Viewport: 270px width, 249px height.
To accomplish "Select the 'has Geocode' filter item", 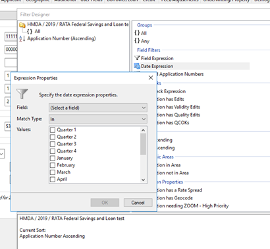I will click(x=175, y=198).
